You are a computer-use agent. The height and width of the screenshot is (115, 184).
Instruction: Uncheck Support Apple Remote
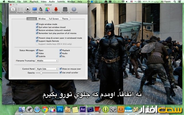(37, 41)
